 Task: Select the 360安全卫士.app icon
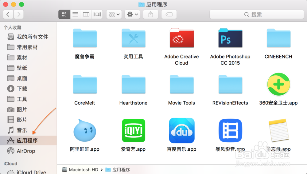279,84
